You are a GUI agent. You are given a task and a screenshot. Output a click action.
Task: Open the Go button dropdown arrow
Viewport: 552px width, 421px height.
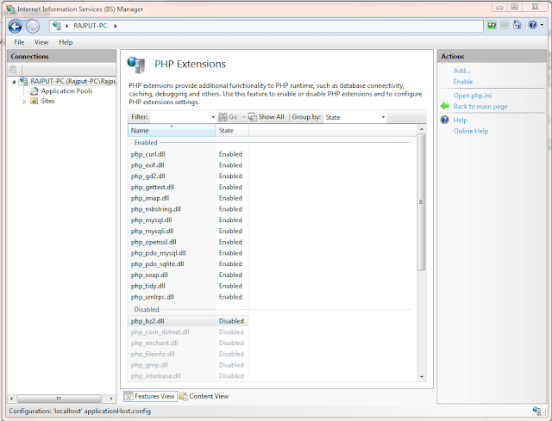point(243,117)
